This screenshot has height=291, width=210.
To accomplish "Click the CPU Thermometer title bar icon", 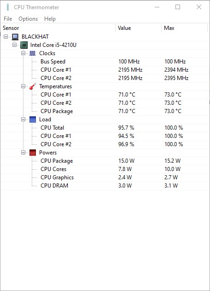I will (8, 7).
